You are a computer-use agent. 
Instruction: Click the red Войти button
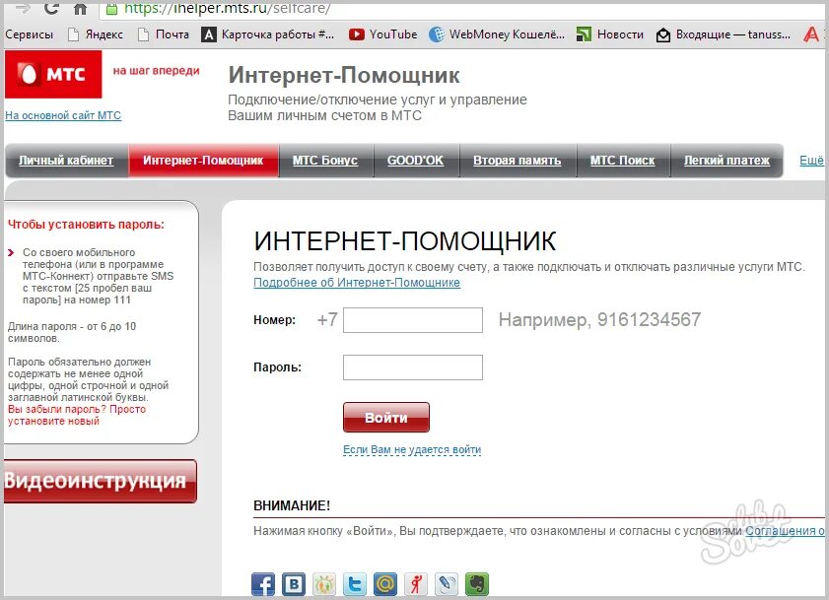point(386,417)
